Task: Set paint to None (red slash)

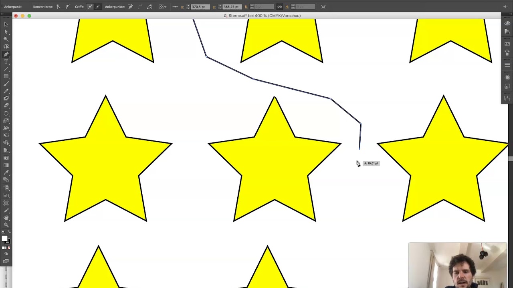Action: point(9,248)
